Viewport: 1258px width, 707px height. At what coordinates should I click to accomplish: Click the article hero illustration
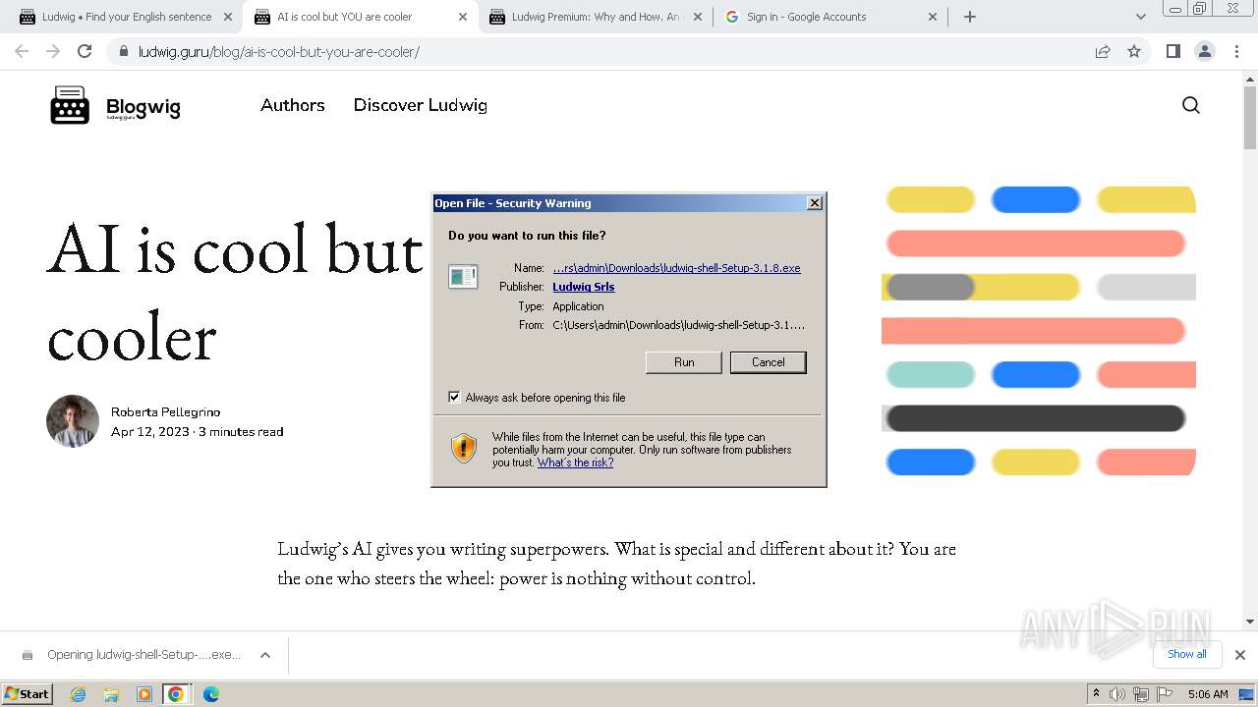click(1039, 330)
